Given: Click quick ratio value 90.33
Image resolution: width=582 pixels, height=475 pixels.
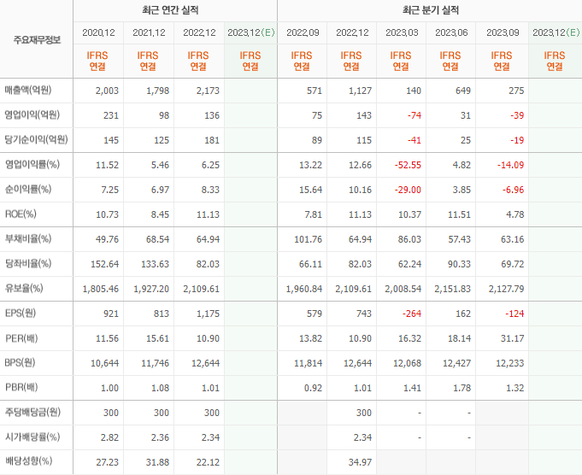Looking at the screenshot, I should (459, 264).
